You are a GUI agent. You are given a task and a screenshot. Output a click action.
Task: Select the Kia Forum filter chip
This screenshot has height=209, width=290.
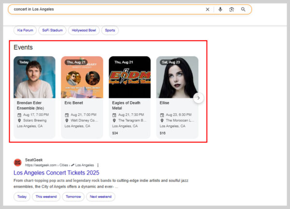(26, 30)
